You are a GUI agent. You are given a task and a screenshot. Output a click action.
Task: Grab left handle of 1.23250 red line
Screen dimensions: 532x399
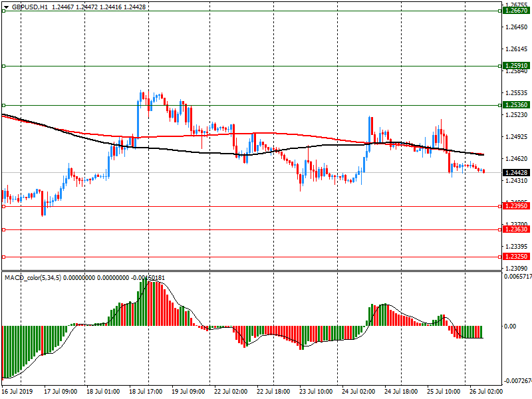(4, 257)
